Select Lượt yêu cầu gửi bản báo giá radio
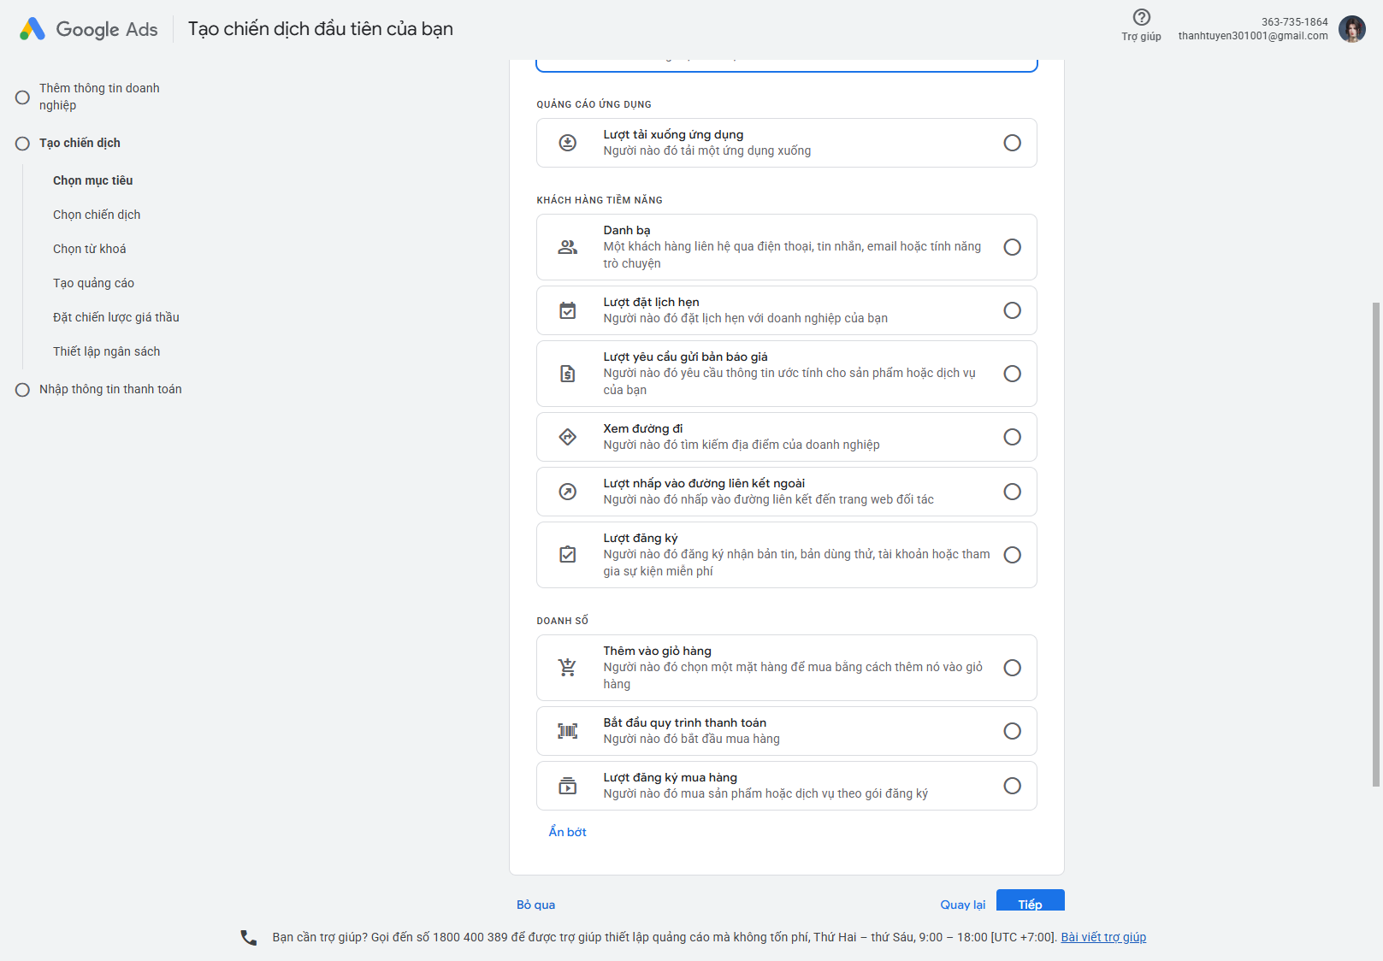 pyautogui.click(x=1012, y=374)
